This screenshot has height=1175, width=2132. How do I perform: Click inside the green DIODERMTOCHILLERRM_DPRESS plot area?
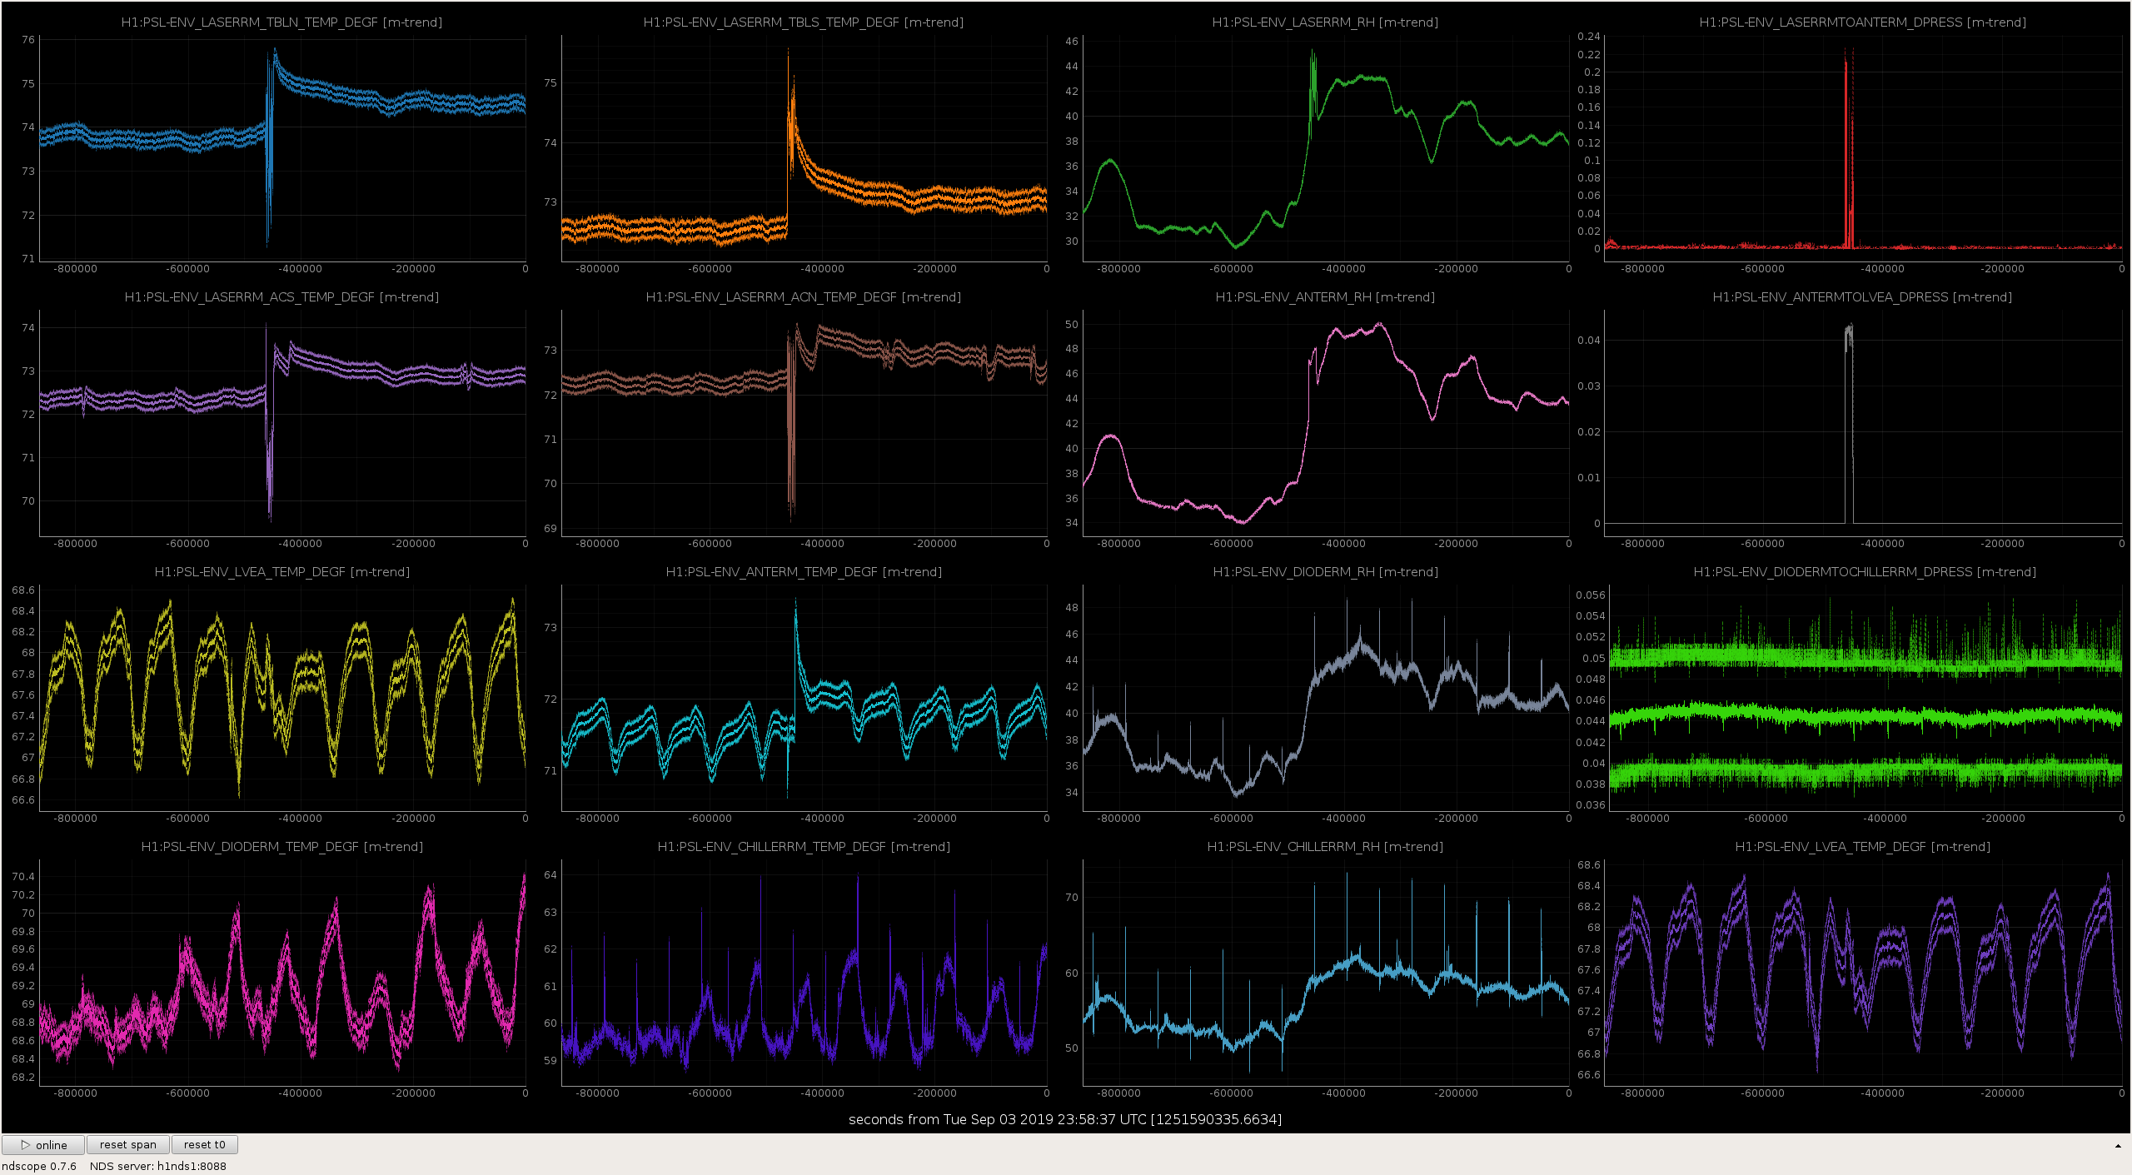[1864, 698]
